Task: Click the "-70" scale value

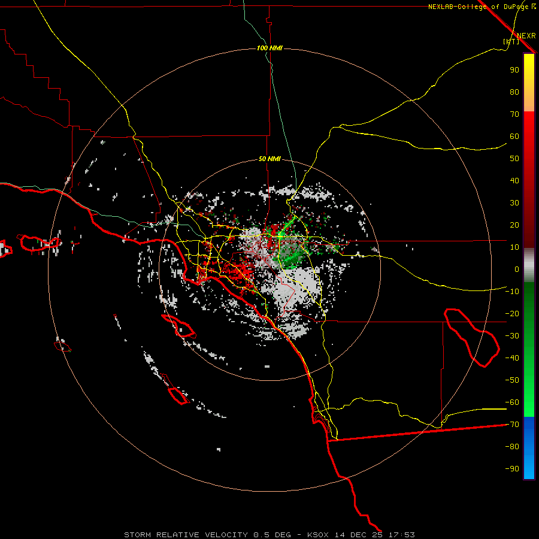Action: [x=512, y=425]
